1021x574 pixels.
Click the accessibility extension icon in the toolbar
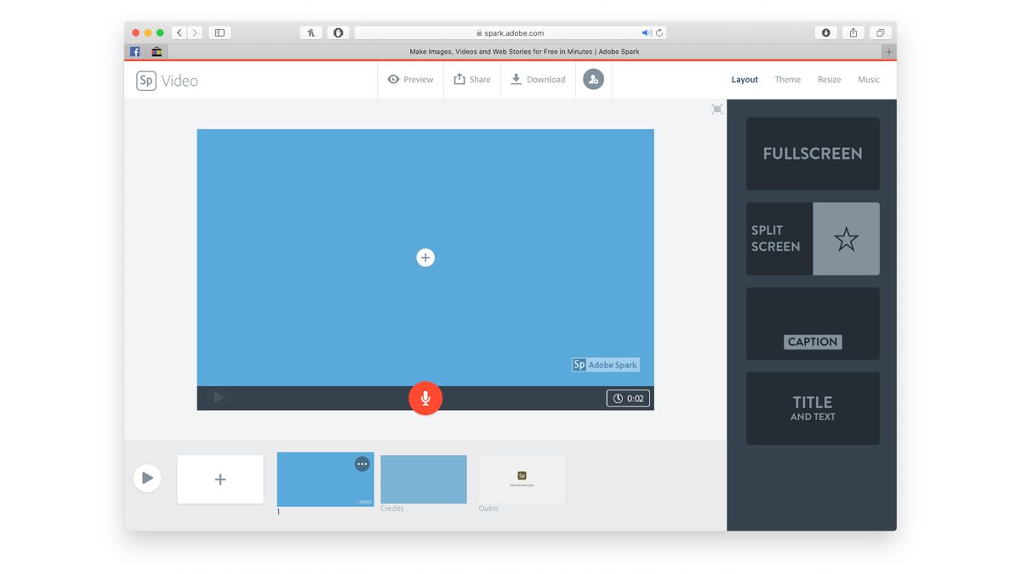click(311, 33)
